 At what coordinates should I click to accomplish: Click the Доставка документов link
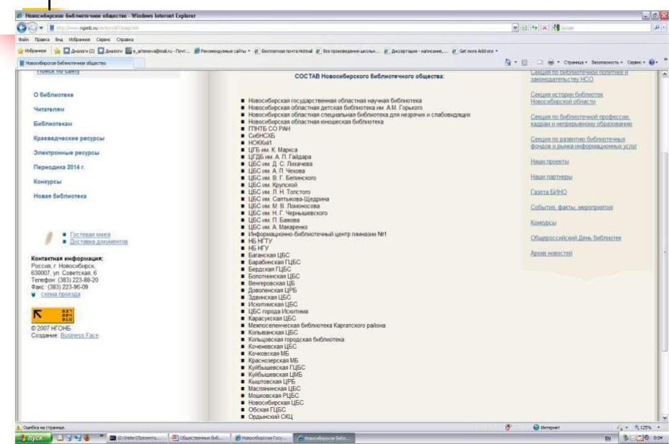coord(99,241)
